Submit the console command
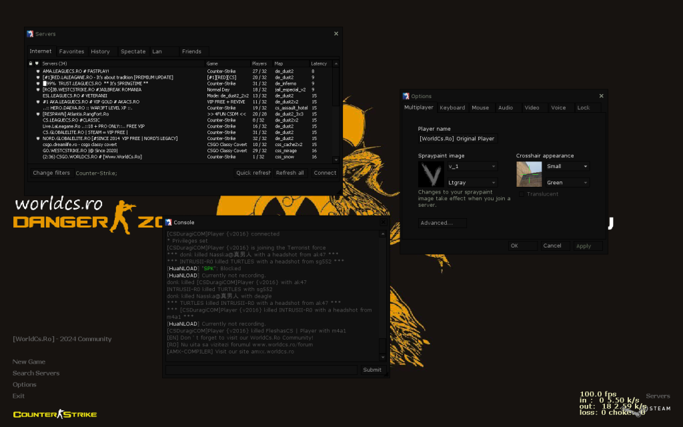The height and width of the screenshot is (427, 683). coord(372,370)
